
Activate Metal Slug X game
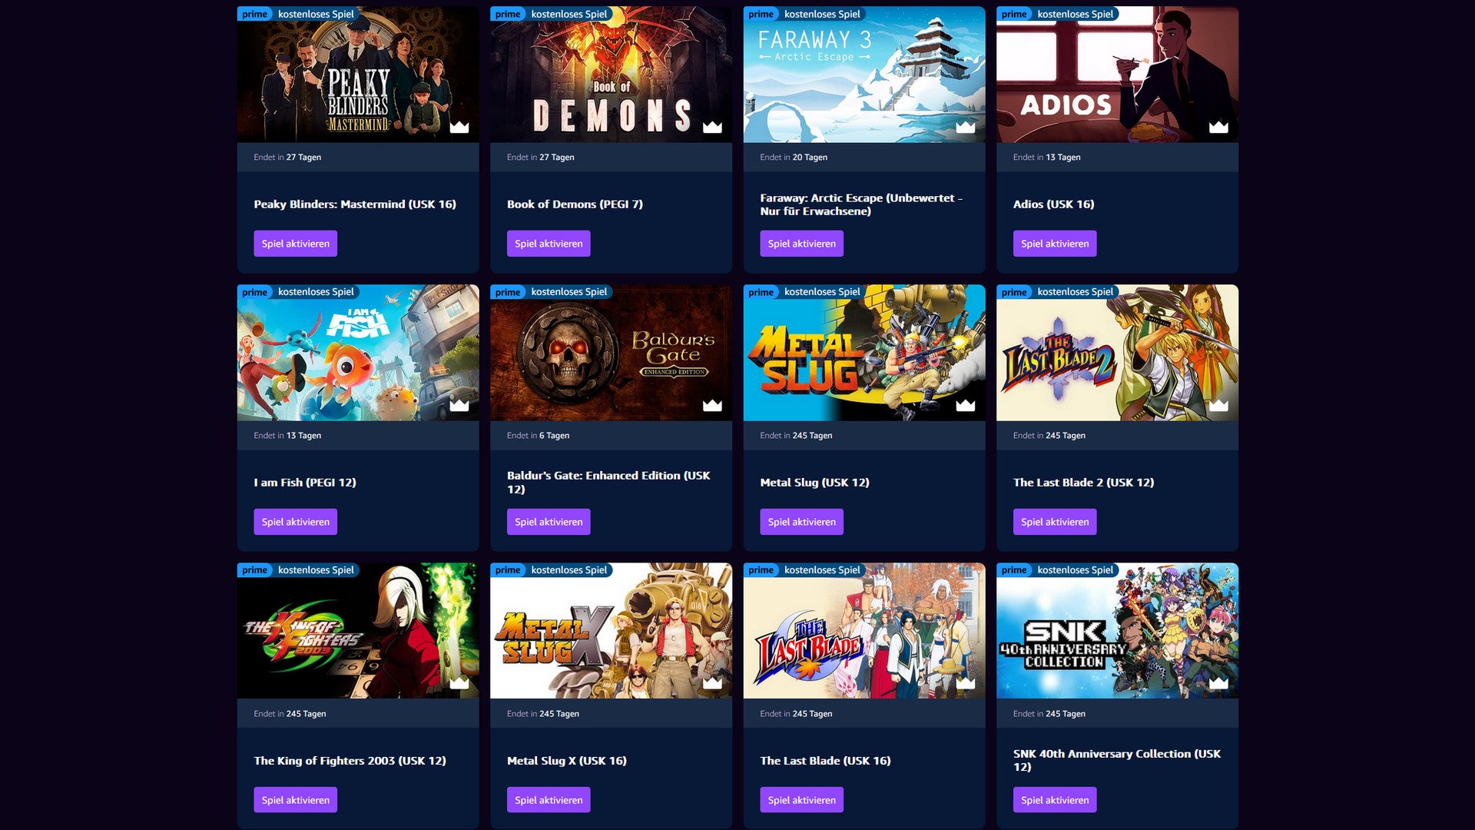point(549,800)
